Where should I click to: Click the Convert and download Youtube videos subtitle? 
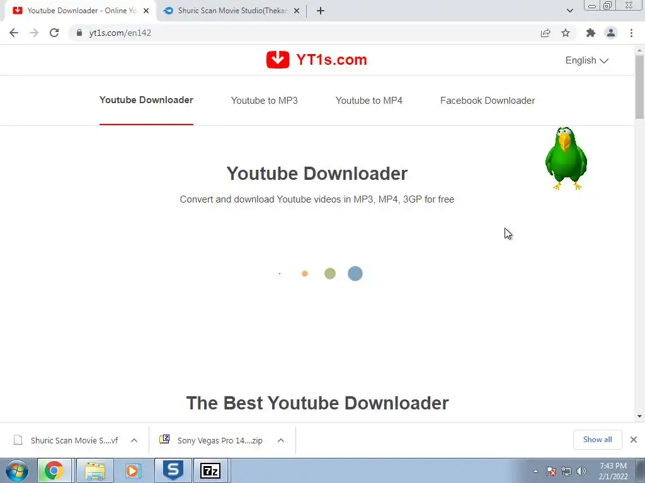click(x=317, y=199)
